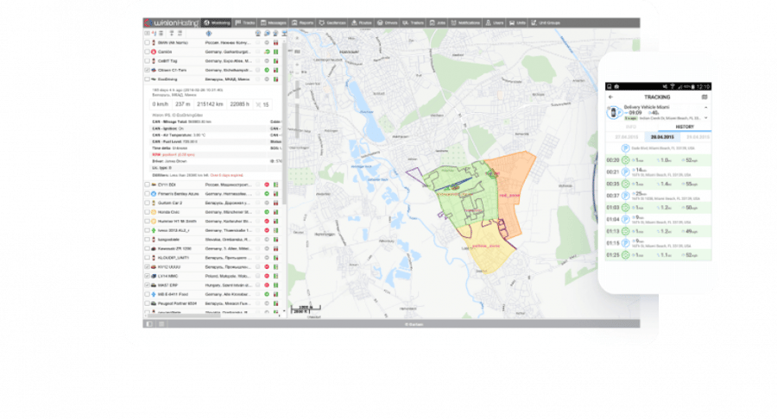Click the MB E-6411 Food blue arrow icon
The height and width of the screenshot is (419, 777).
pos(154,294)
